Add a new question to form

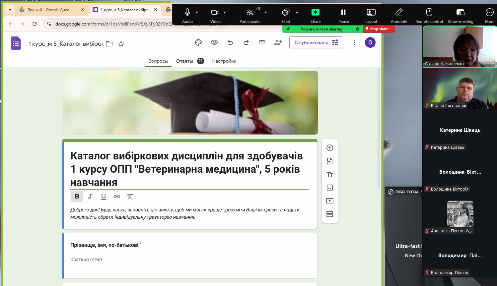tap(330, 148)
